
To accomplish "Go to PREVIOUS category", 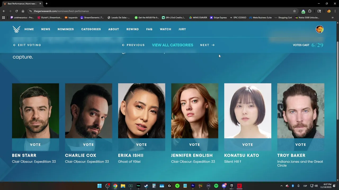I will click(x=133, y=45).
